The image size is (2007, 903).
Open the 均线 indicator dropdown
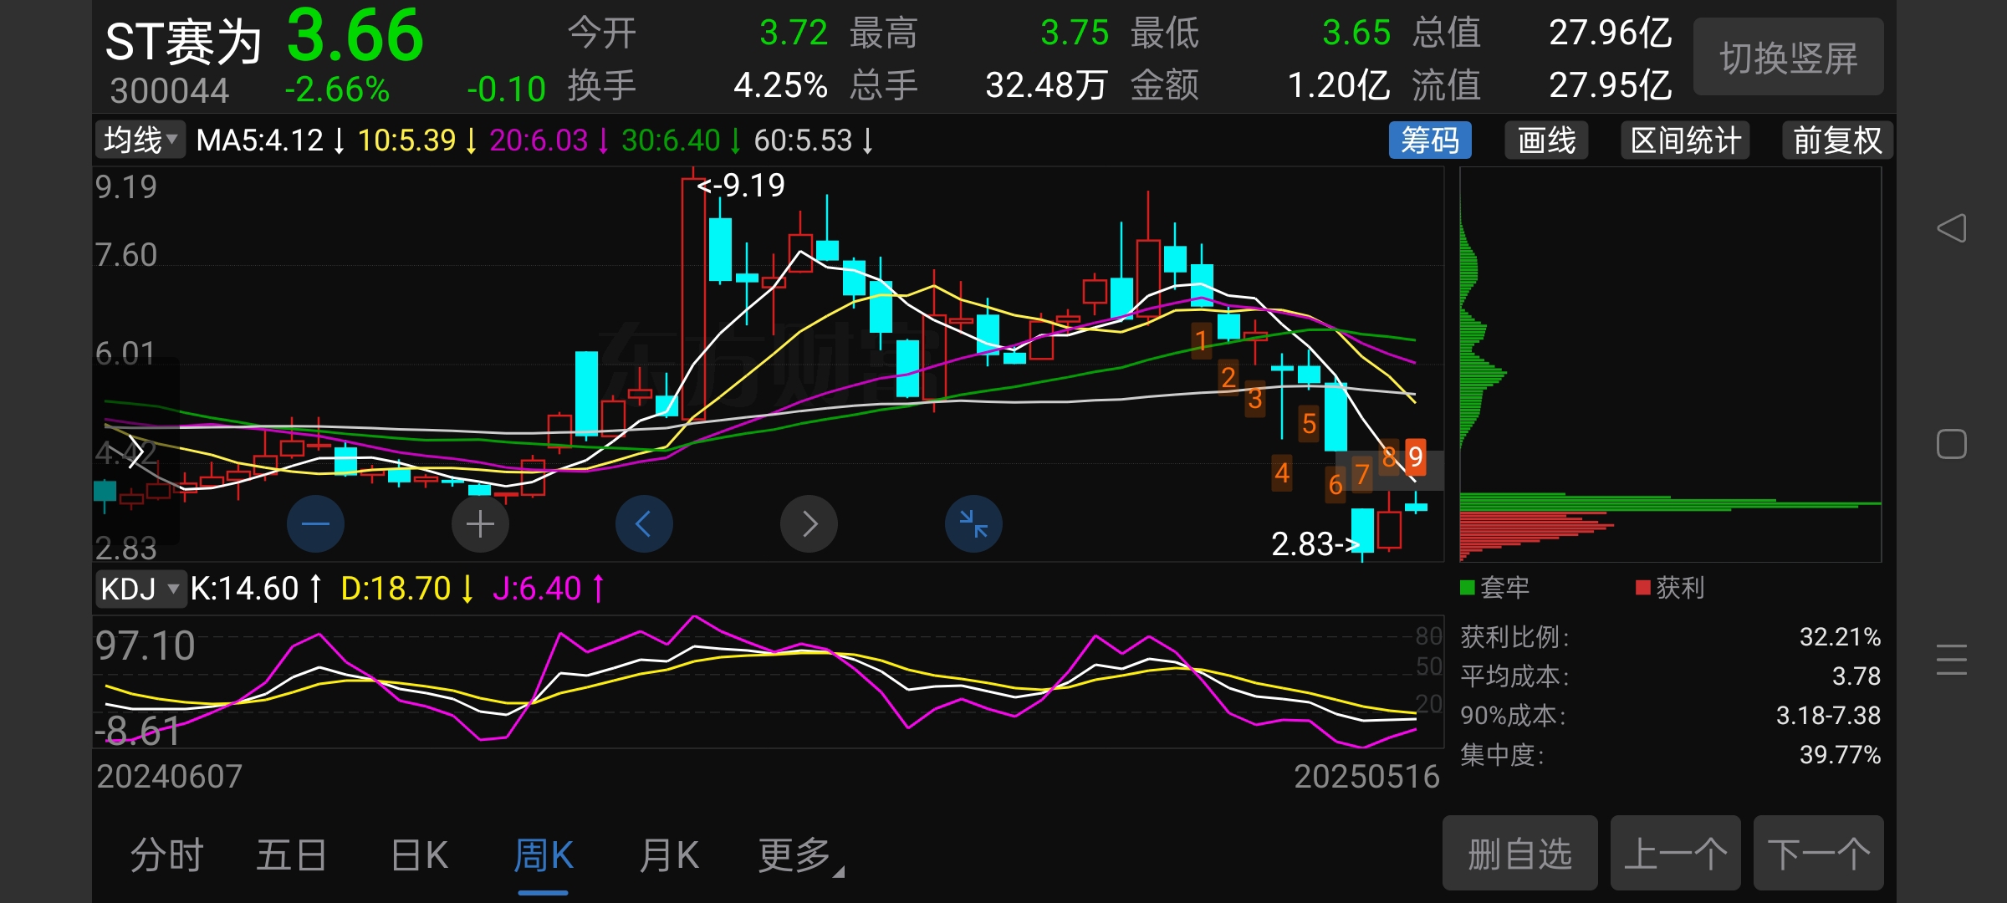(x=140, y=140)
